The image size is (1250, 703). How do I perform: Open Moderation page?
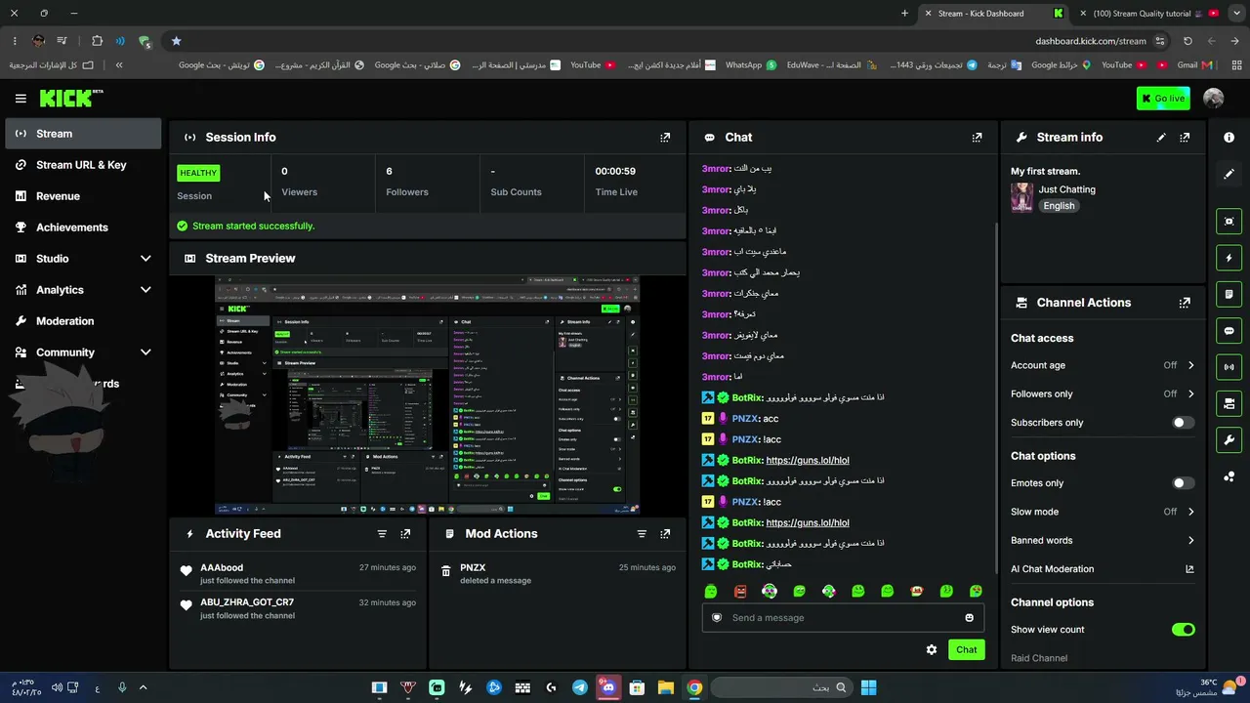83,321
